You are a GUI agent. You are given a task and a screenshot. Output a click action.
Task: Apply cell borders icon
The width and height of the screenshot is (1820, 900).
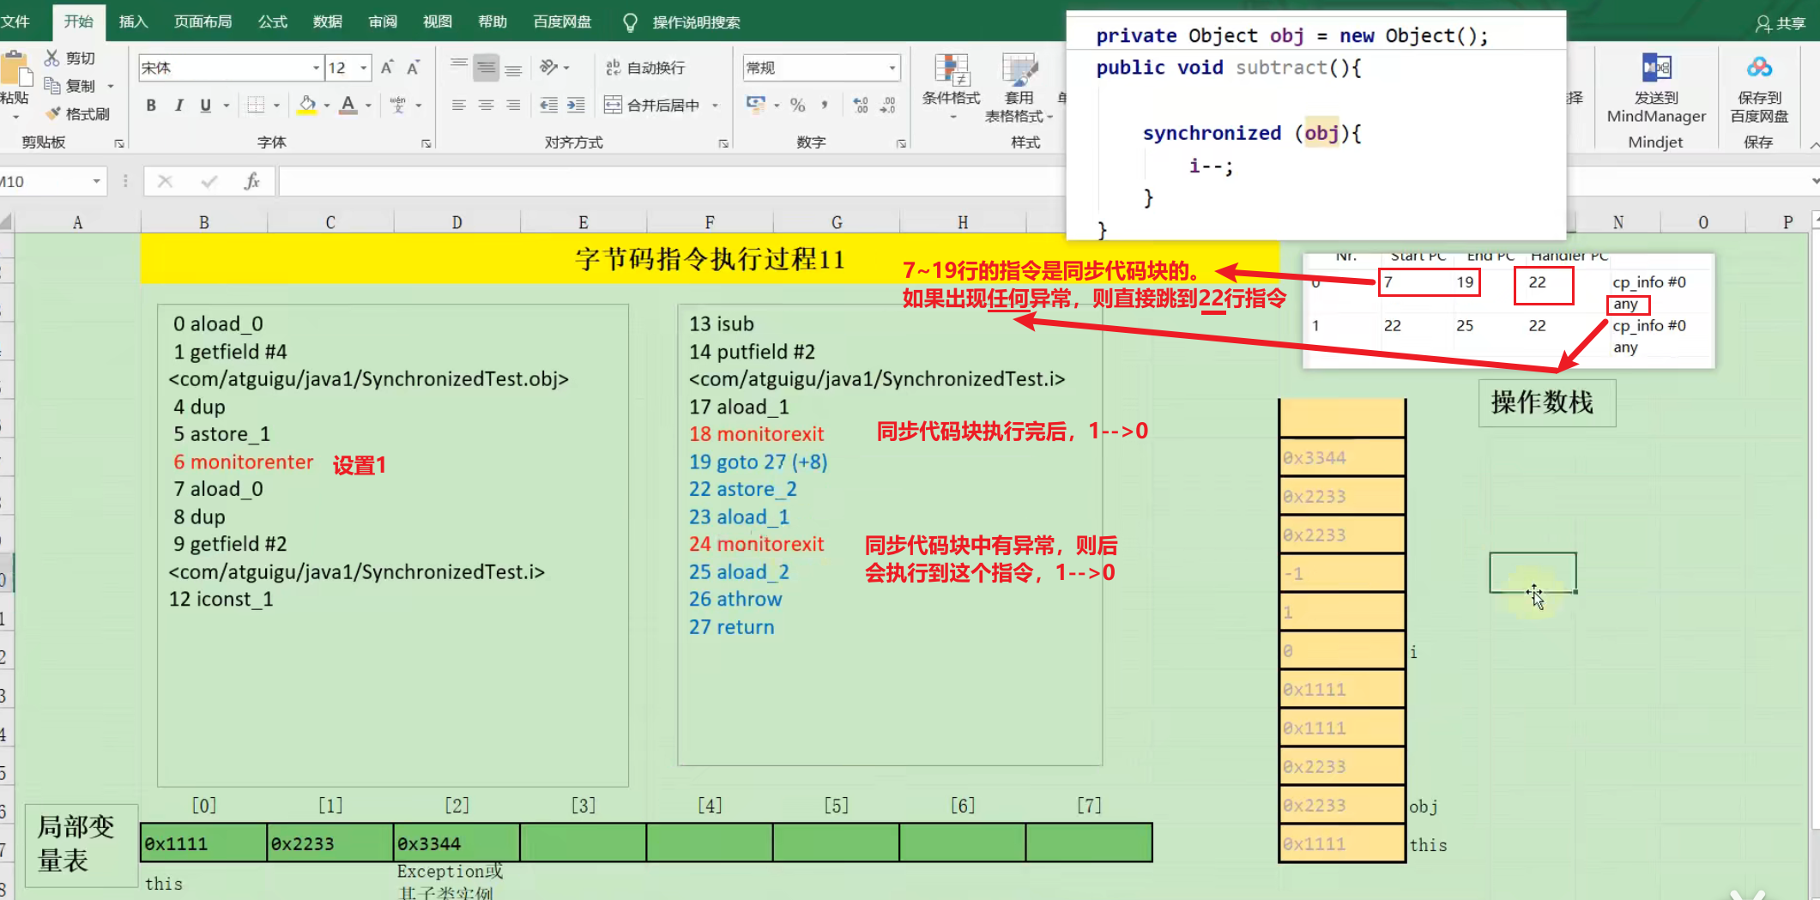pos(256,106)
